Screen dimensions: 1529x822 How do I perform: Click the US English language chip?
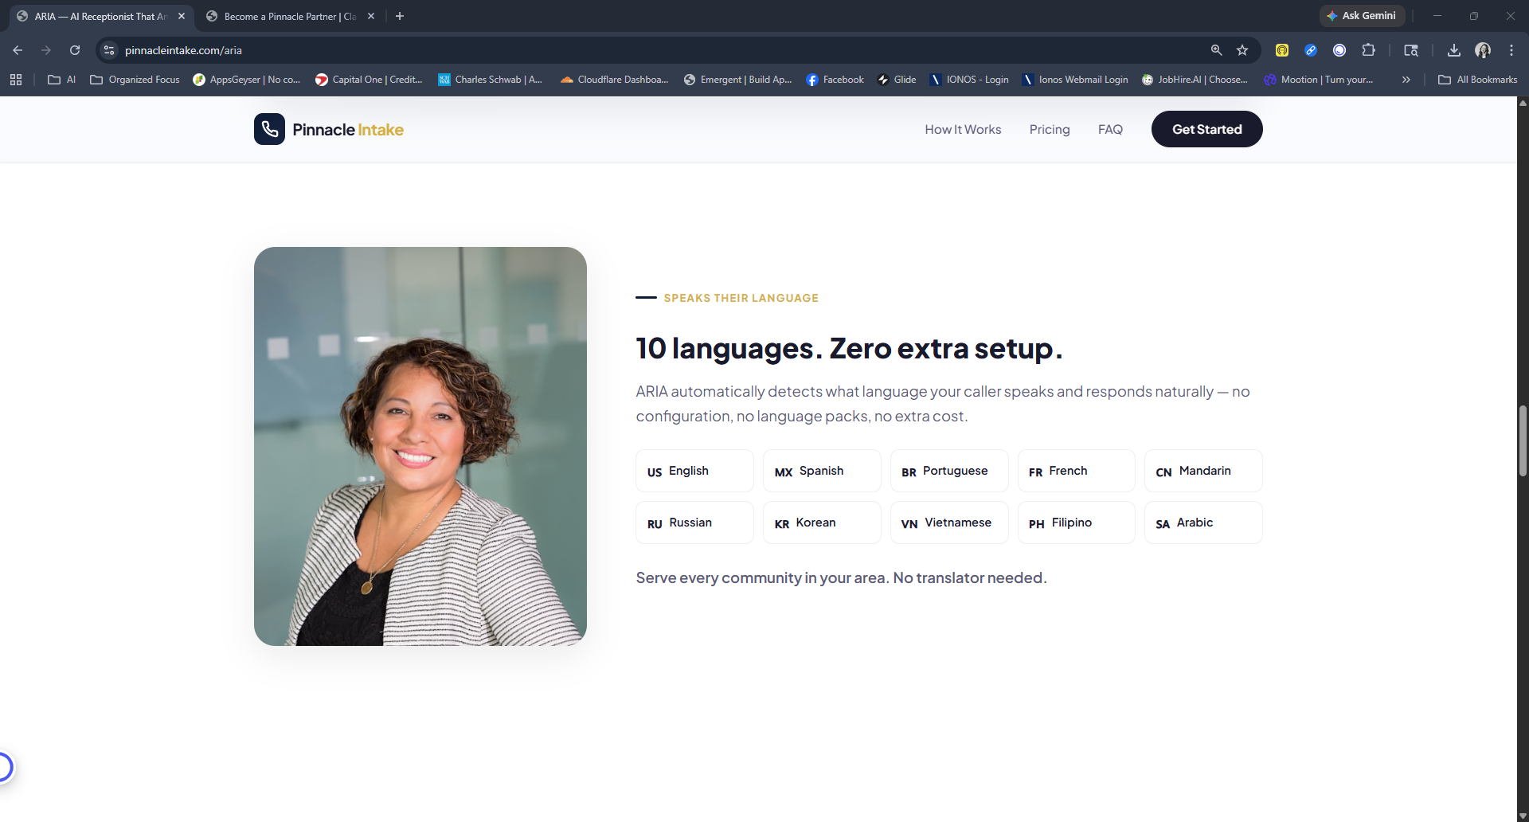tap(694, 471)
